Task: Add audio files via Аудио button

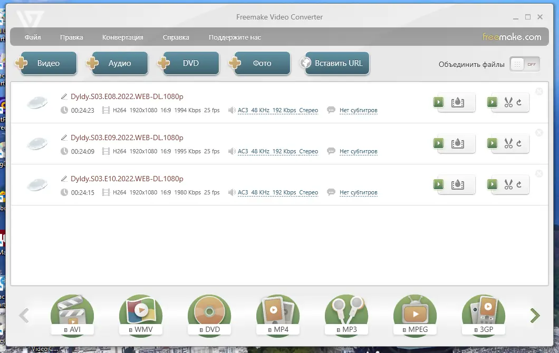Action: tap(118, 63)
